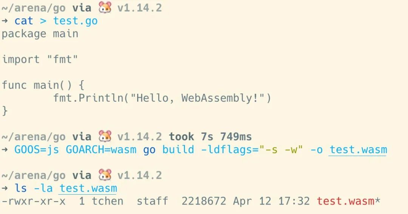Click the gopher emoji above the ls command
The width and height of the screenshot is (408, 214).
click(105, 175)
